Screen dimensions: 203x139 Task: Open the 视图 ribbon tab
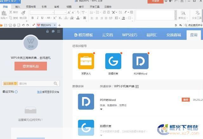pyautogui.click(x=69, y=7)
